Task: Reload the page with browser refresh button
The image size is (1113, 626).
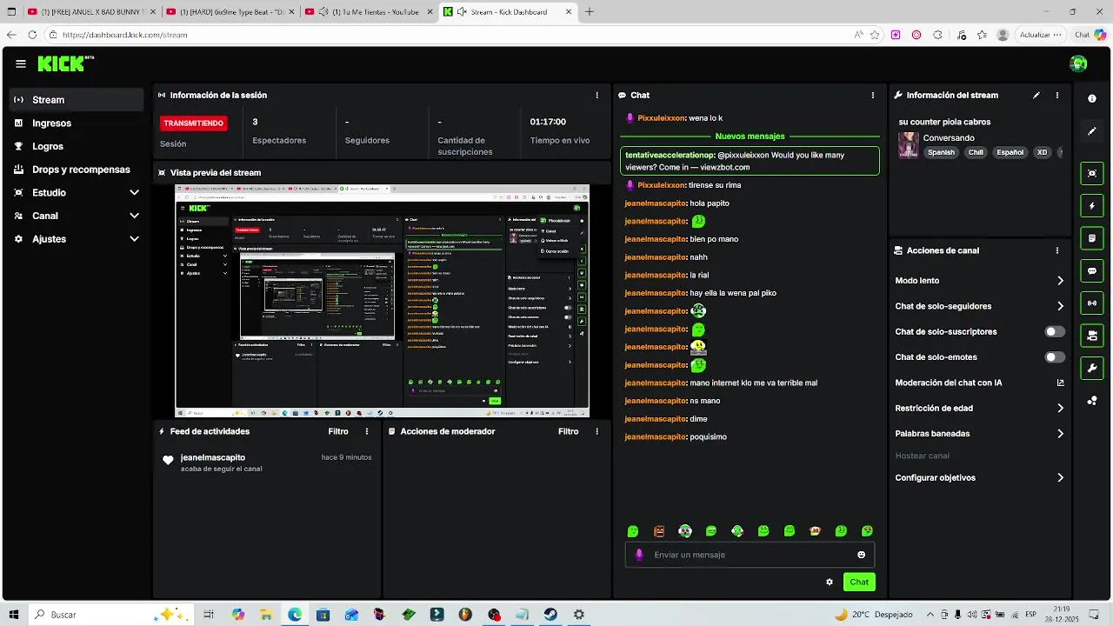Action: (32, 35)
